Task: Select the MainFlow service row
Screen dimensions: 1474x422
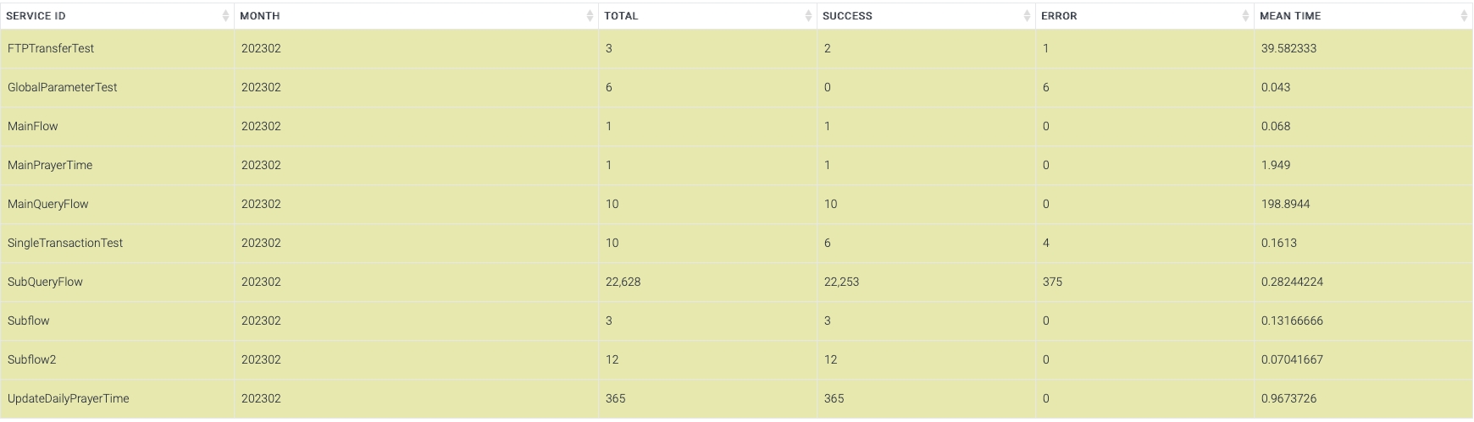Action: pos(33,127)
